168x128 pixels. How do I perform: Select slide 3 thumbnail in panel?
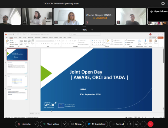[x=17, y=81]
